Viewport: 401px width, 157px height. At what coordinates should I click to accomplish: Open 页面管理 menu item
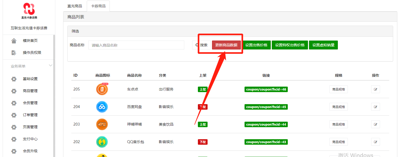click(30, 127)
